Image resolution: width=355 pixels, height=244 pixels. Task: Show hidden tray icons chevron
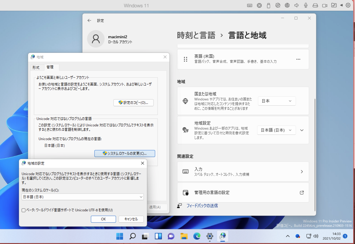click(x=288, y=236)
